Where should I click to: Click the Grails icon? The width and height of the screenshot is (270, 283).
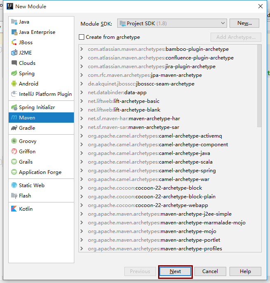click(x=14, y=162)
